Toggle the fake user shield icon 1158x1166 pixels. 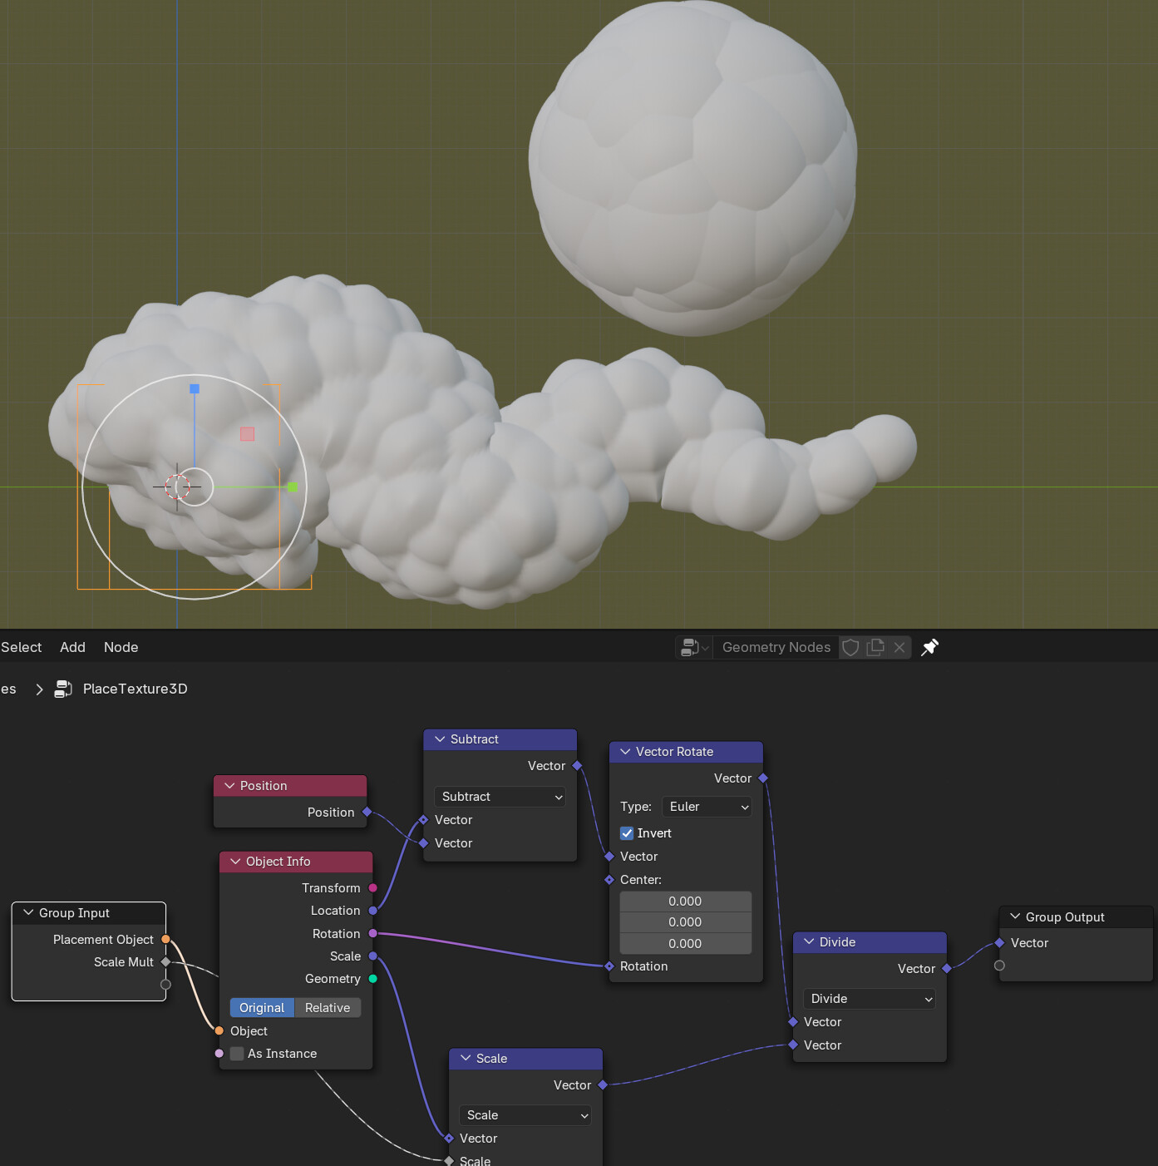point(850,647)
